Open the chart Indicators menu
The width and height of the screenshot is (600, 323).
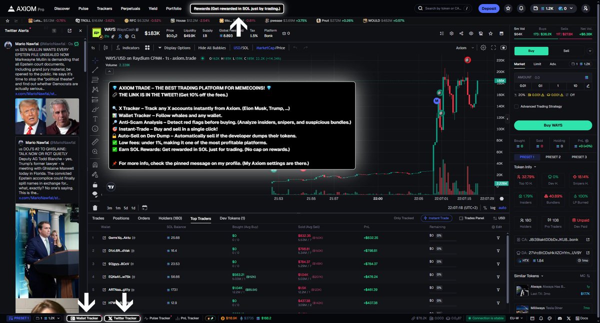[x=128, y=48]
